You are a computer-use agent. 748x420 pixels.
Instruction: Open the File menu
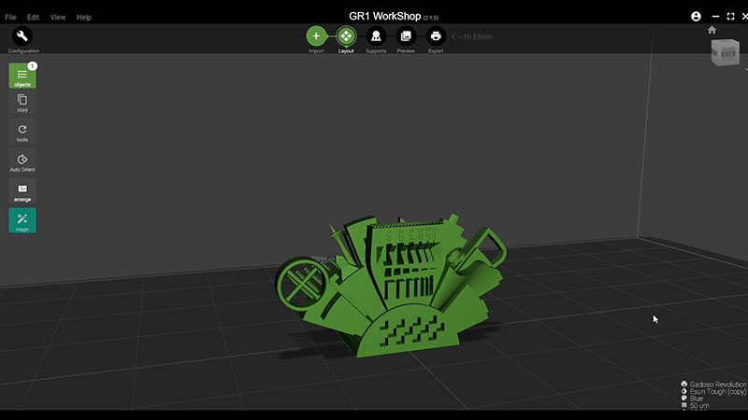click(10, 17)
